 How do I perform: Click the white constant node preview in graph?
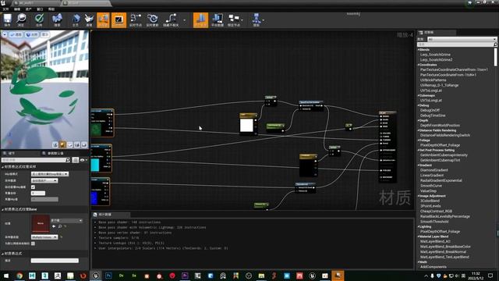pos(246,126)
